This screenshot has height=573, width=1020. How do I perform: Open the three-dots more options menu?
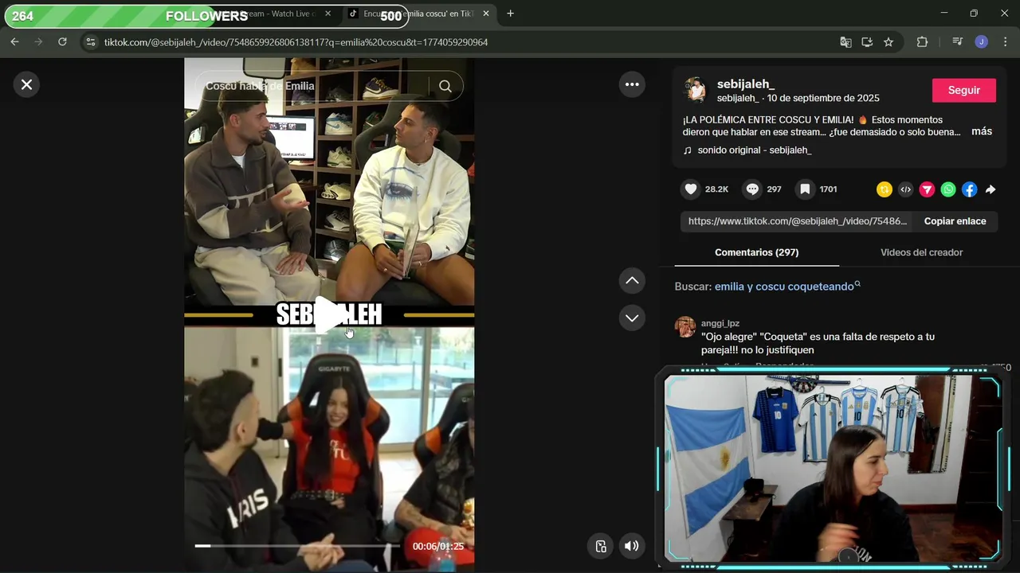pos(632,84)
